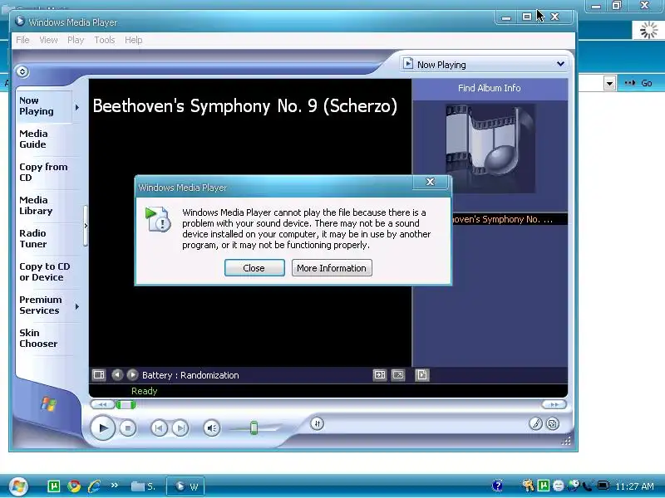Open the Radio Tuner tab

pos(43,238)
